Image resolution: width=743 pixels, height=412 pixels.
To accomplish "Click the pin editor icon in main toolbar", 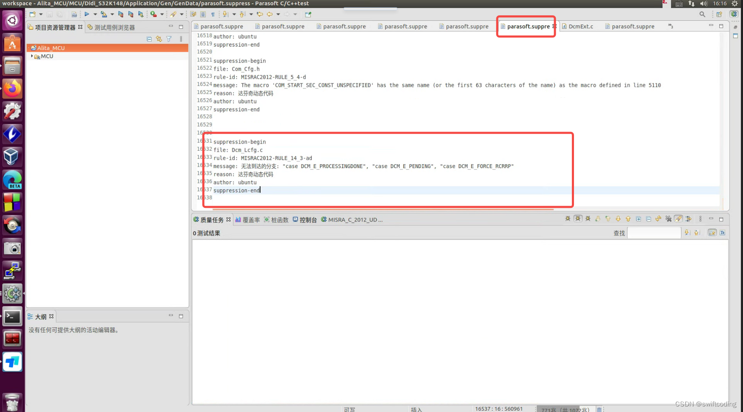I will (308, 14).
